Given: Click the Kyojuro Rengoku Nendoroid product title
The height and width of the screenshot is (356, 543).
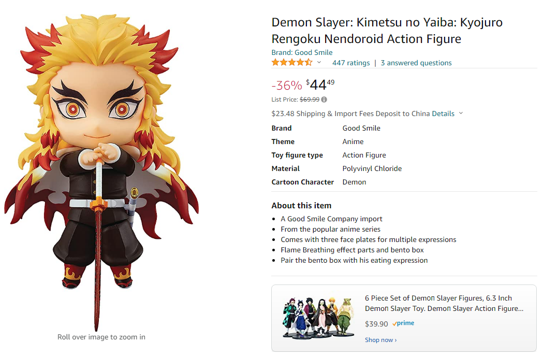Looking at the screenshot, I should [x=387, y=31].
